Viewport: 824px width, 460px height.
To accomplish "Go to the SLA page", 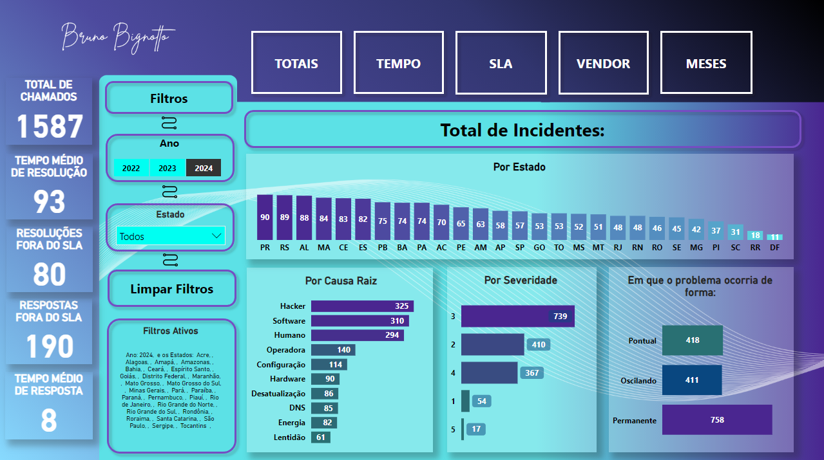I will (x=501, y=63).
